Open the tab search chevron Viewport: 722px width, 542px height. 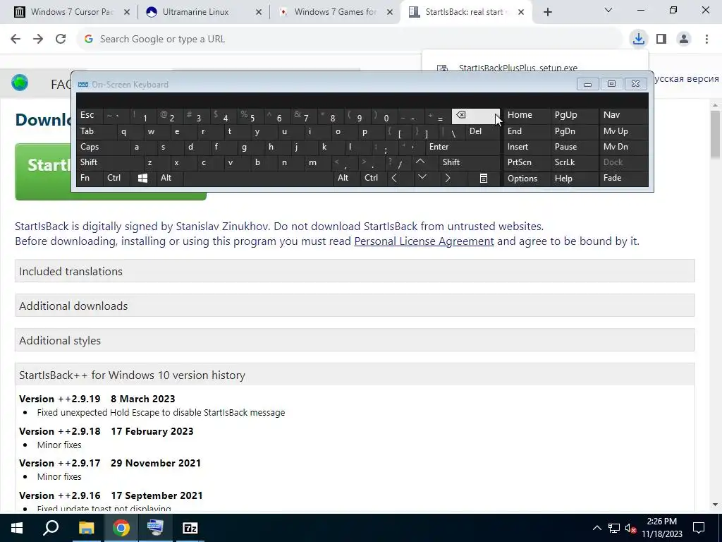[x=608, y=10]
